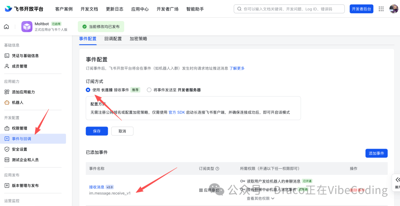Click the Feishu Open Platform logo

(x=24, y=9)
